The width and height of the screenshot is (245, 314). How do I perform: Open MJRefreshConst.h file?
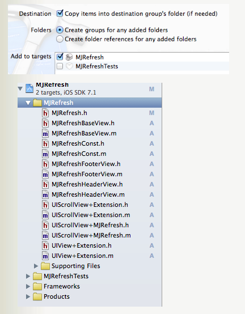coord(78,143)
